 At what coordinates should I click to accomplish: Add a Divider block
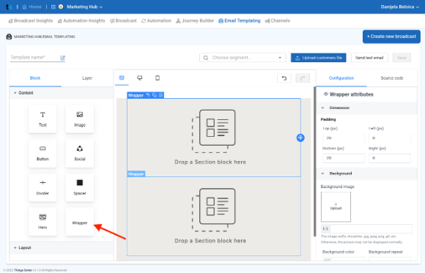tap(42, 187)
